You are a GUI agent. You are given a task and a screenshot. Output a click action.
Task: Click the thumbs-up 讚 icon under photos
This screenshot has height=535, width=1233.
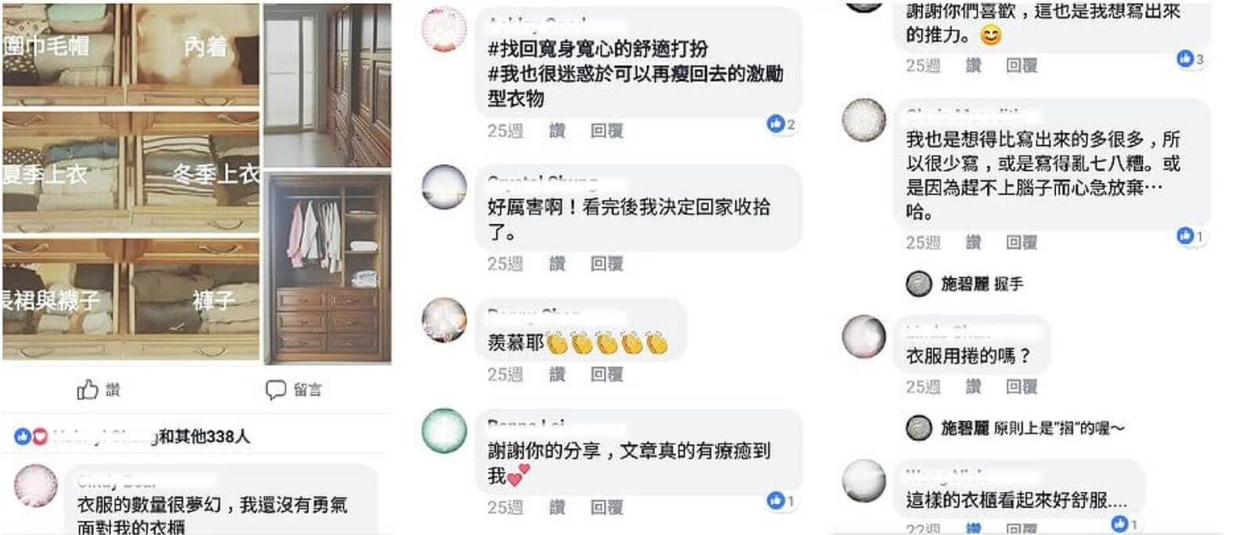(x=88, y=389)
